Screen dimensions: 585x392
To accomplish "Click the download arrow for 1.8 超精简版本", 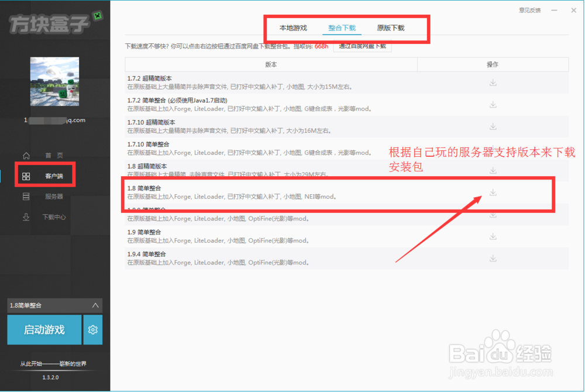I will click(493, 170).
